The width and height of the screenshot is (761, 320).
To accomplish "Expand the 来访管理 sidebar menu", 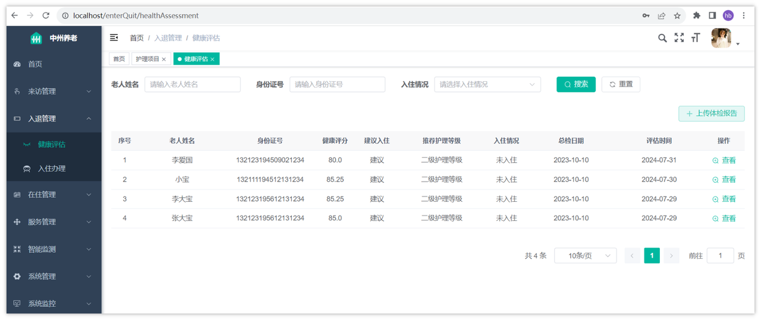I will 54,91.
